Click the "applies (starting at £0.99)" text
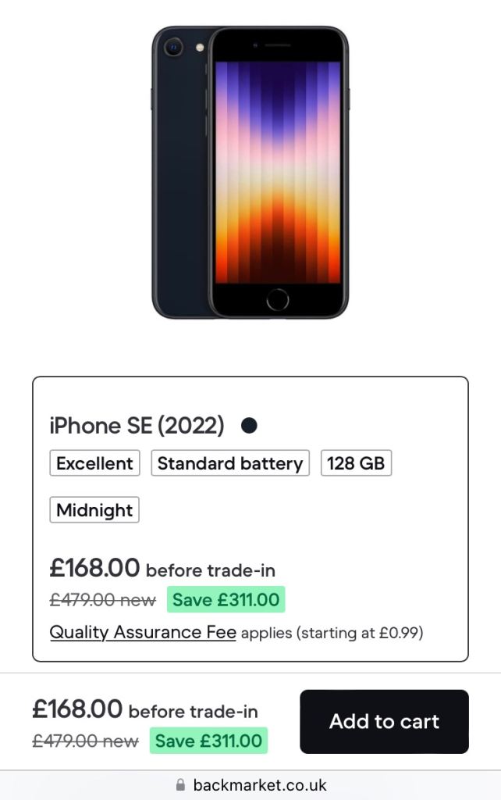Viewport: 501px width, 800px height. coord(332,633)
